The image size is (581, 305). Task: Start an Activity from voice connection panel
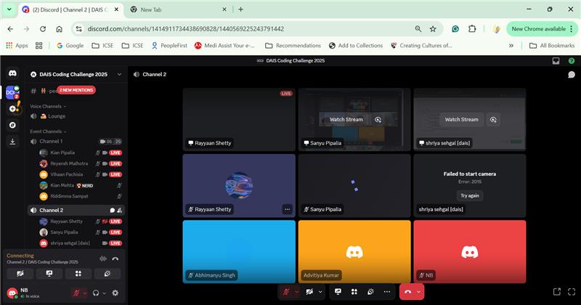[x=78, y=274]
